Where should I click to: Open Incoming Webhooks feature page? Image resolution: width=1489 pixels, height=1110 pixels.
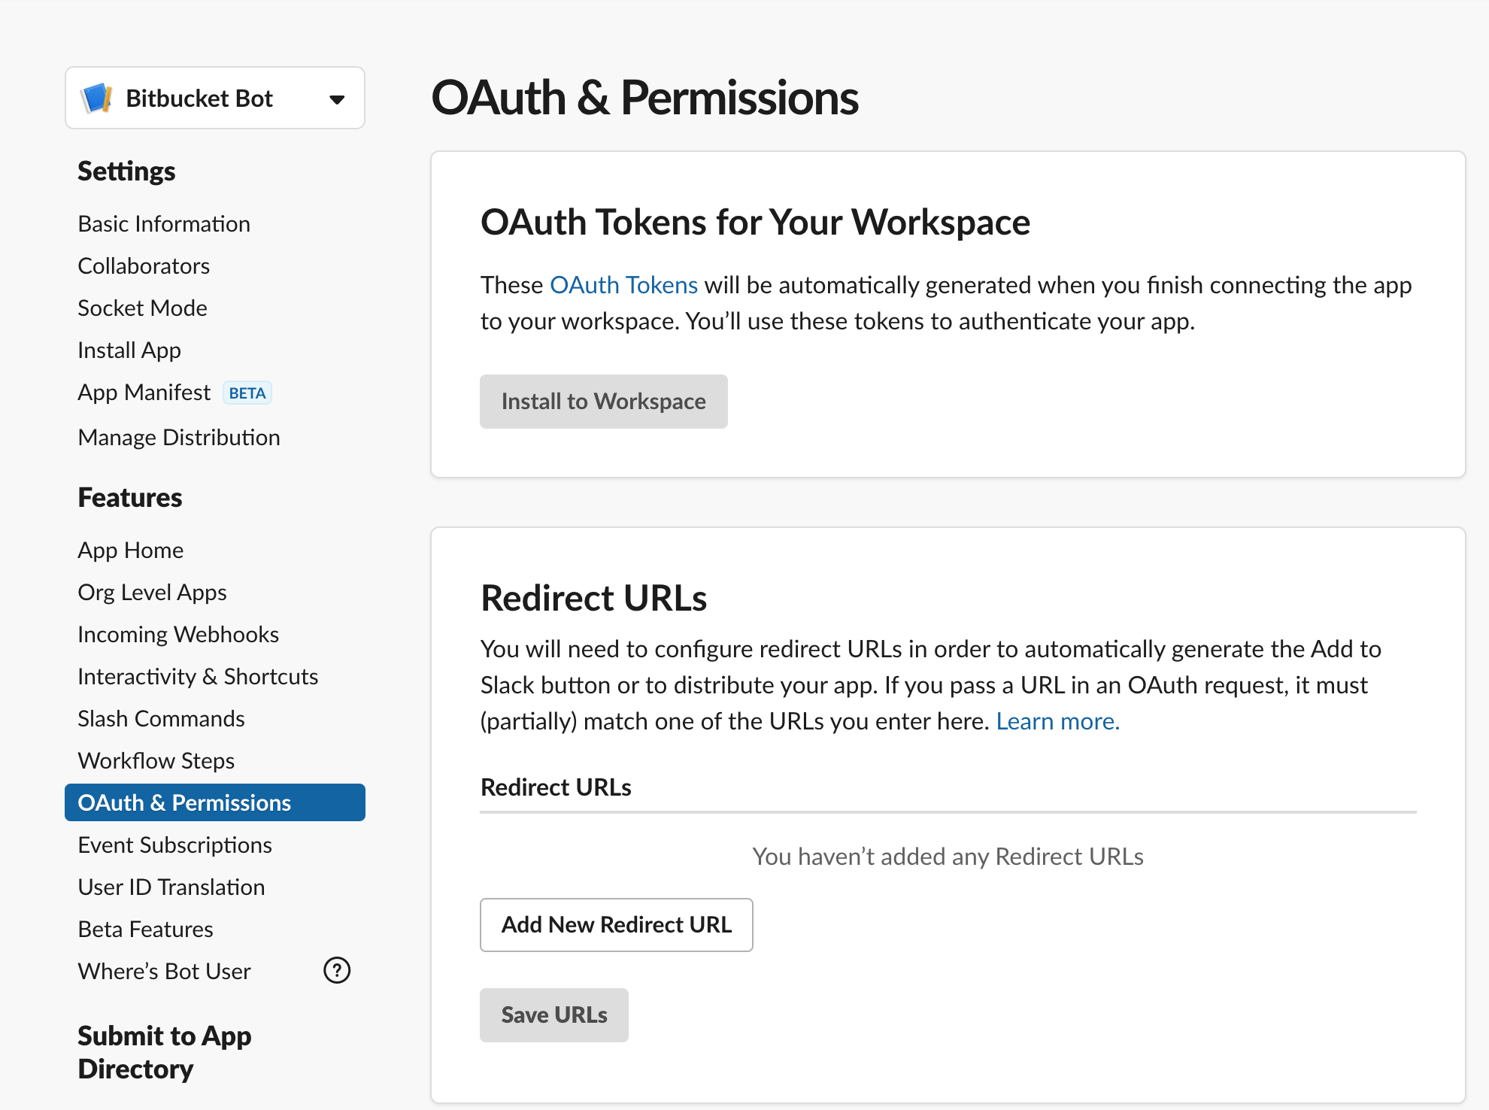click(x=178, y=635)
